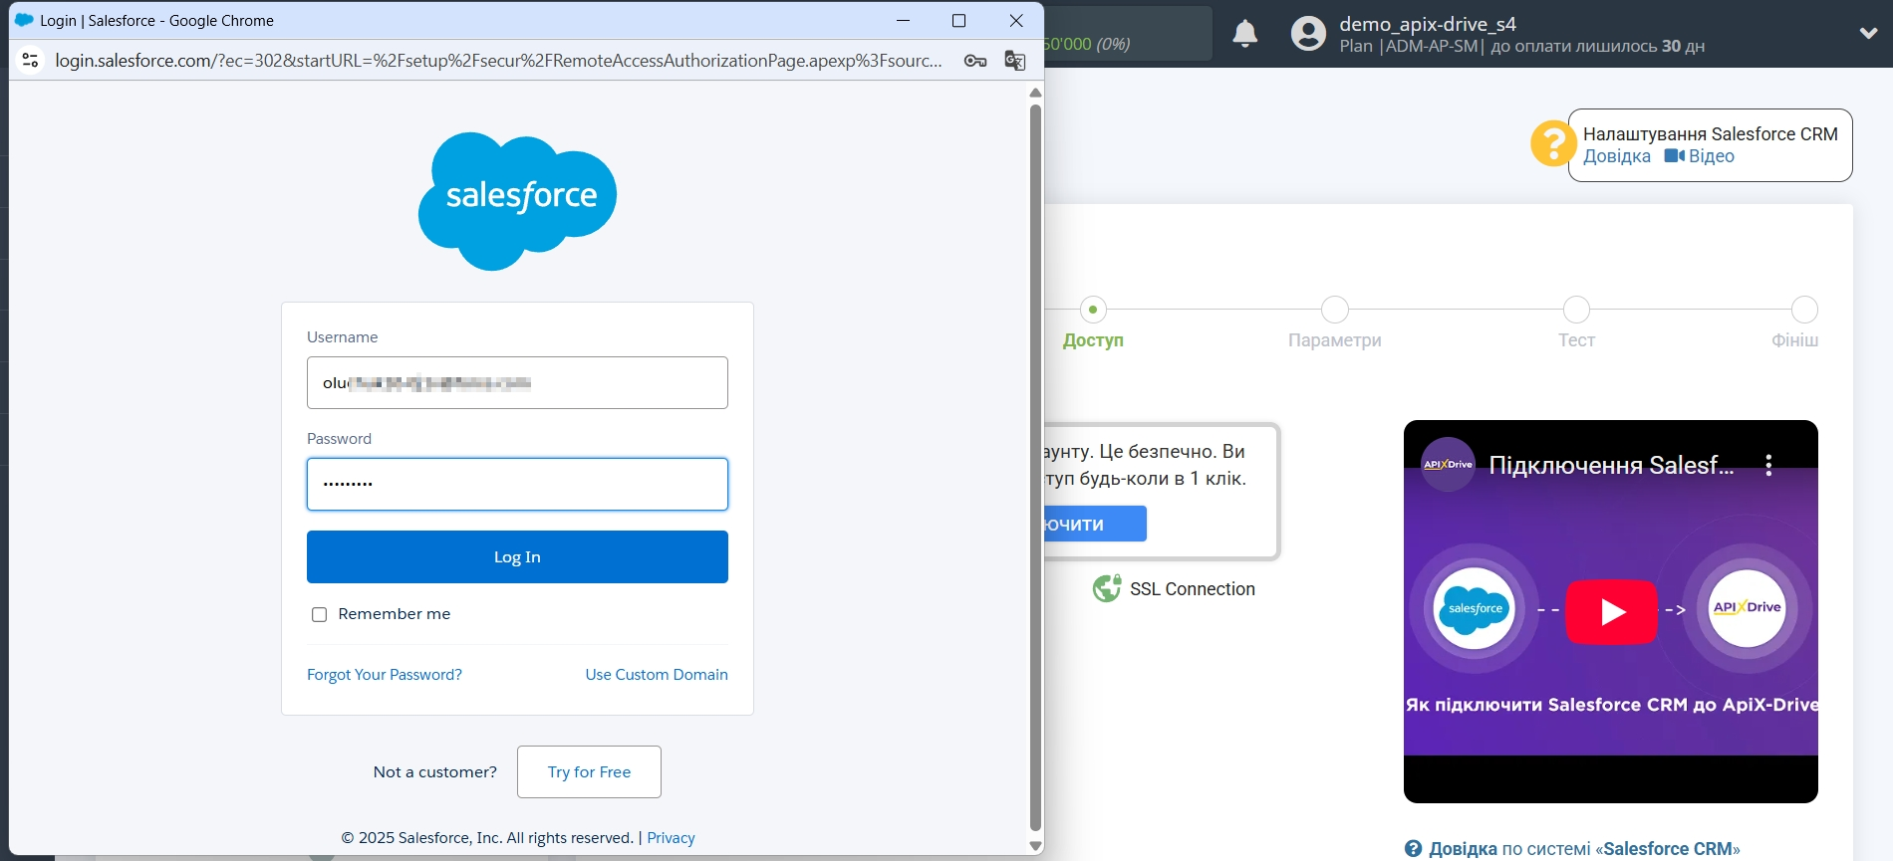
Task: Click the Try for Free button
Action: (x=589, y=771)
